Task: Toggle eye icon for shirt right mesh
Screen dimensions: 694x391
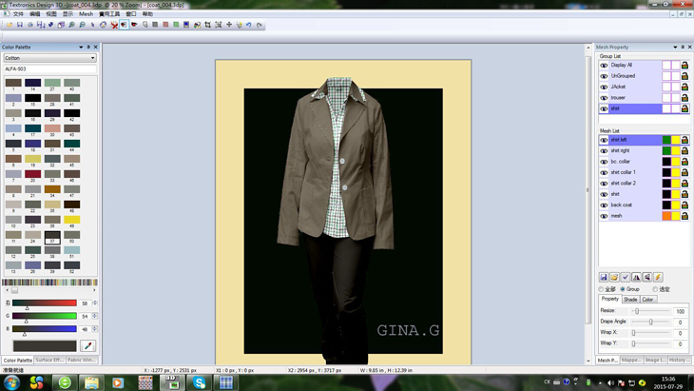Action: tap(604, 151)
